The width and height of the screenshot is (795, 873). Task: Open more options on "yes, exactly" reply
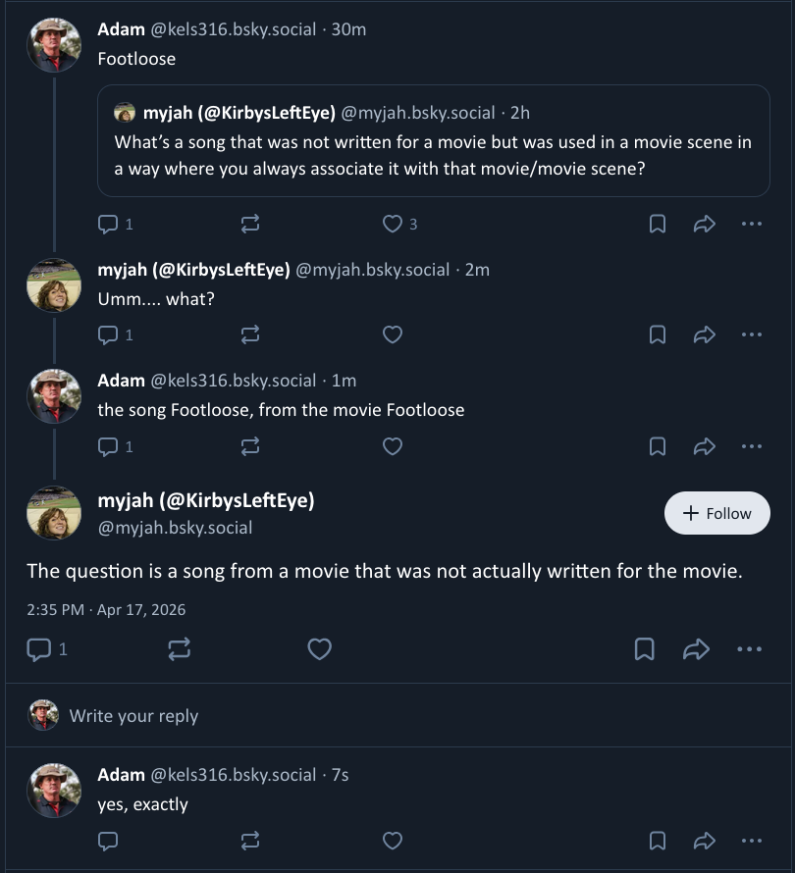751,841
